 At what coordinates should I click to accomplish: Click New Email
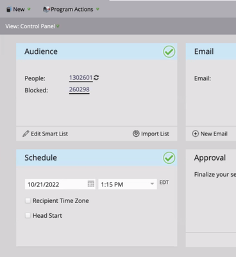point(210,134)
